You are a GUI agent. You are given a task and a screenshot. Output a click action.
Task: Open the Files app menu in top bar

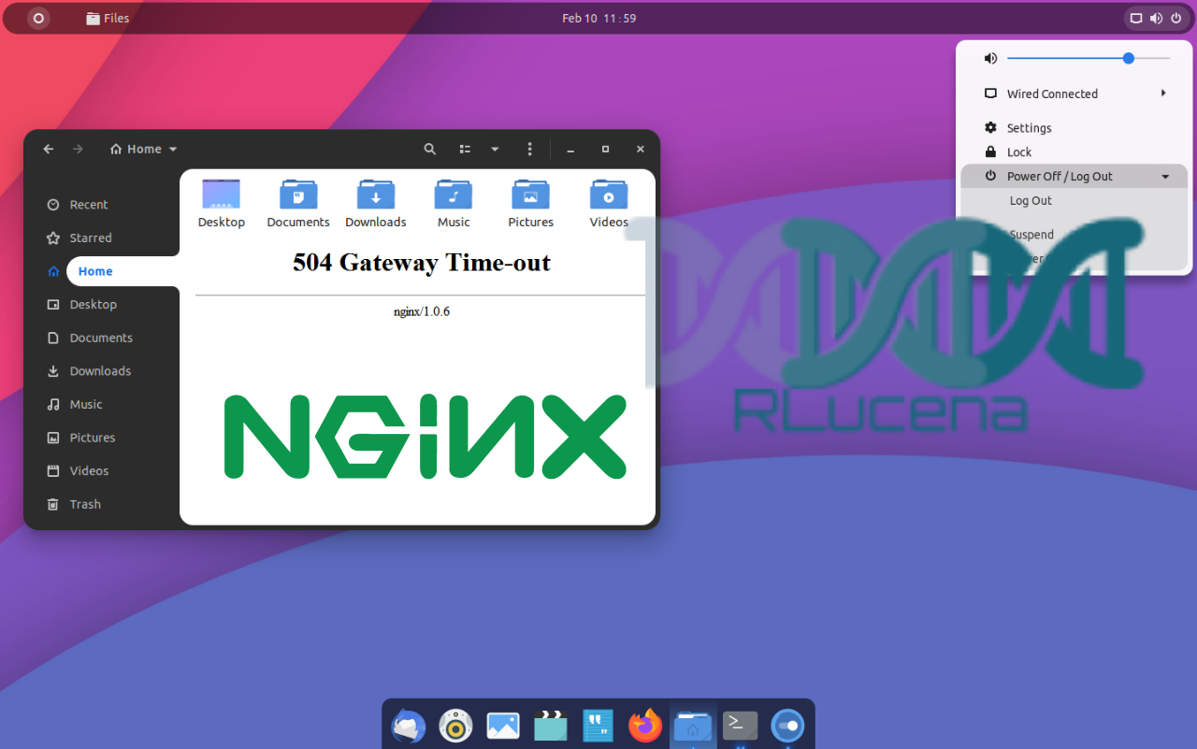(108, 18)
